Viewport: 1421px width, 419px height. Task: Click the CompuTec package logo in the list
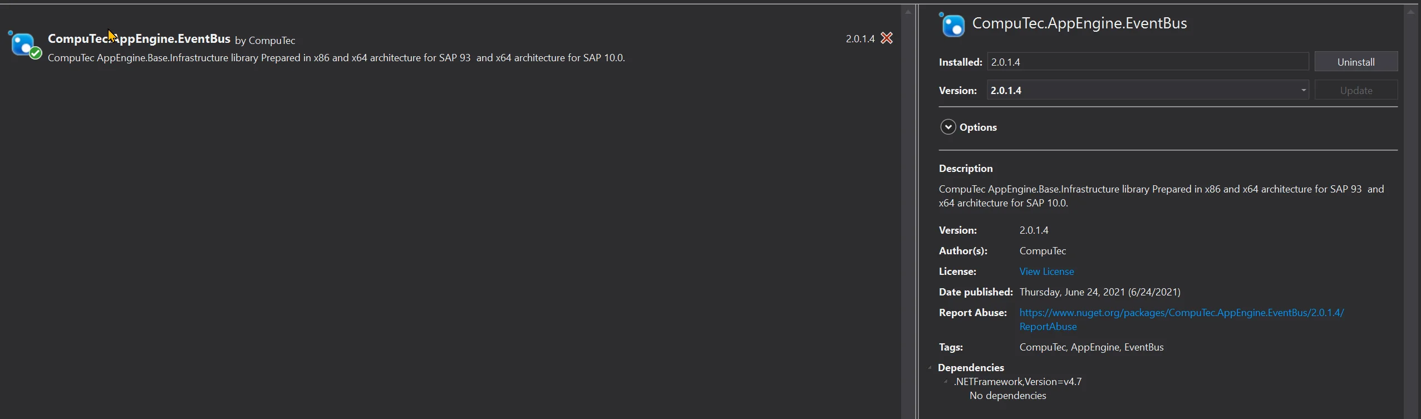click(x=23, y=45)
